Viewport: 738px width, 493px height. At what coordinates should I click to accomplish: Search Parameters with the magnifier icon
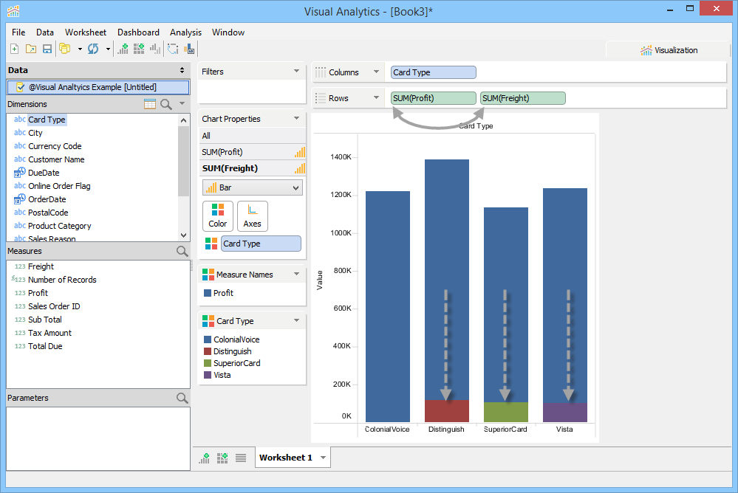pyautogui.click(x=182, y=398)
